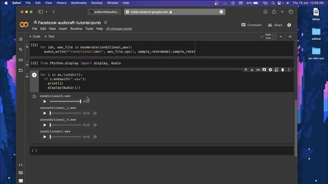Open Colab settings gear icon
328x184 pixels.
[x=289, y=25]
